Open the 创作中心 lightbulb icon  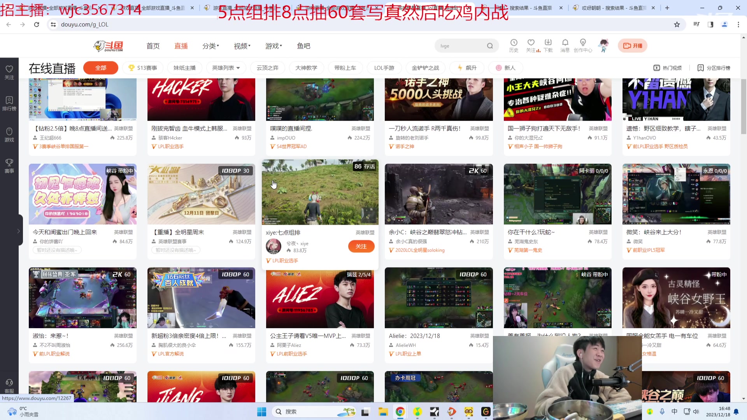(x=582, y=45)
